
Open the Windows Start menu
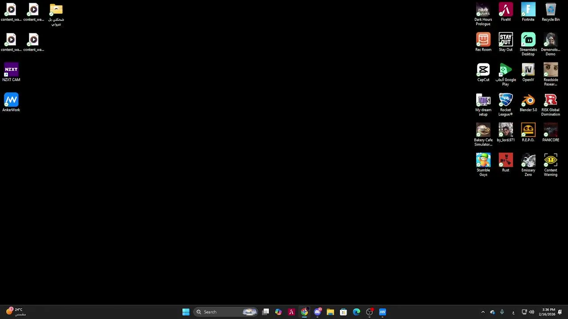[x=186, y=312]
